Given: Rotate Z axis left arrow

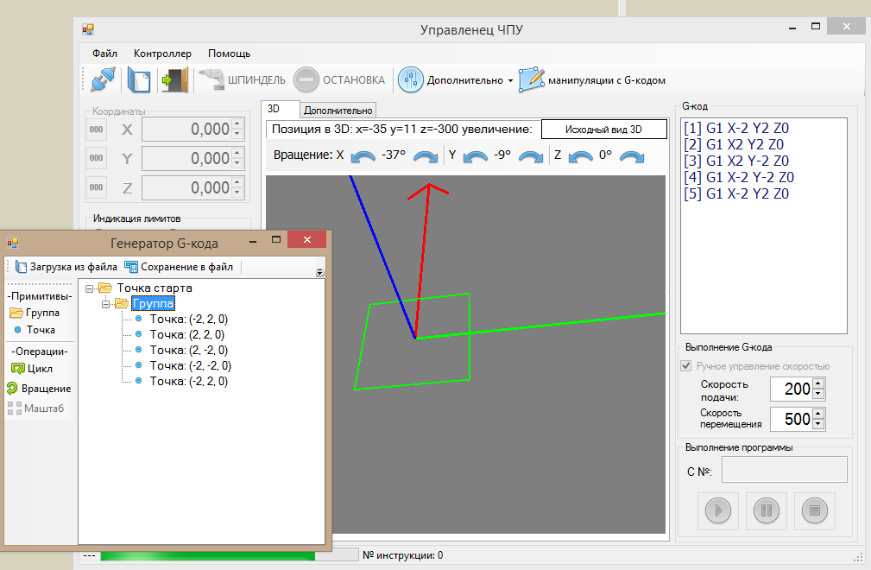Looking at the screenshot, I should coord(580,156).
